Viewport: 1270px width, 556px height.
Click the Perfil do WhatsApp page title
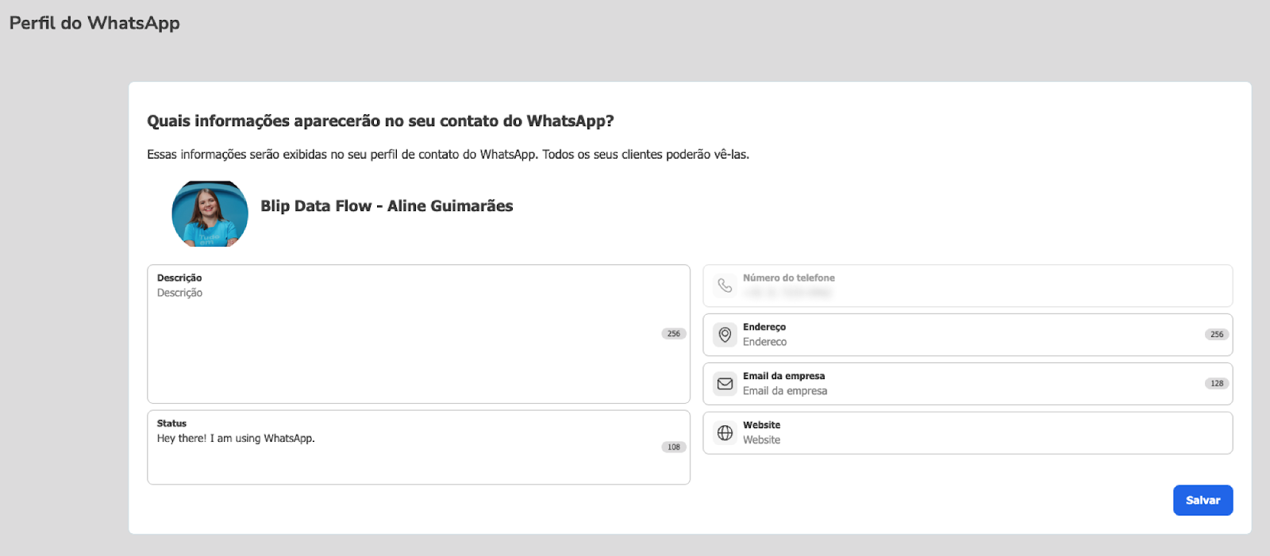tap(94, 23)
